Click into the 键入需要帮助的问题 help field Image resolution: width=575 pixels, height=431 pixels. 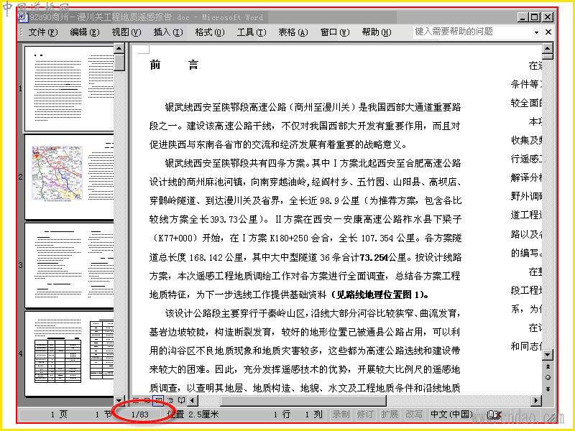tap(472, 32)
